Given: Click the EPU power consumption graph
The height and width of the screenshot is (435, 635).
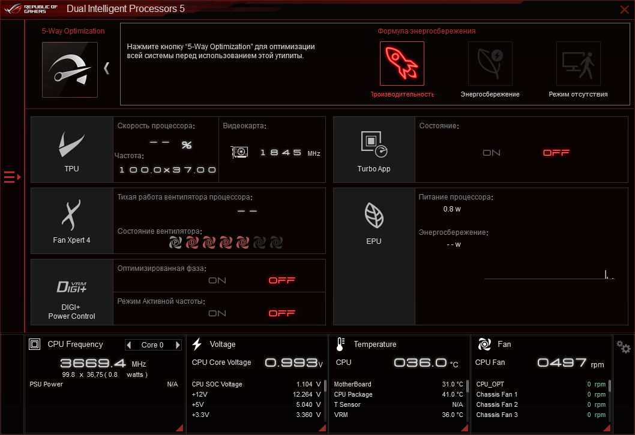Looking at the screenshot, I should point(550,275).
